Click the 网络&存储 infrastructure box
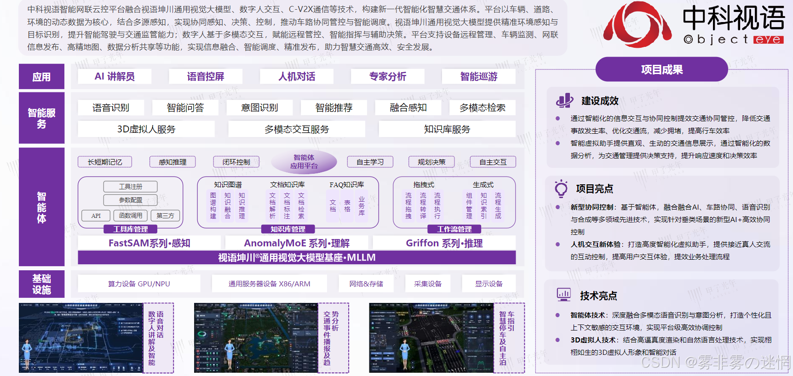The height and width of the screenshot is (376, 793). click(366, 284)
